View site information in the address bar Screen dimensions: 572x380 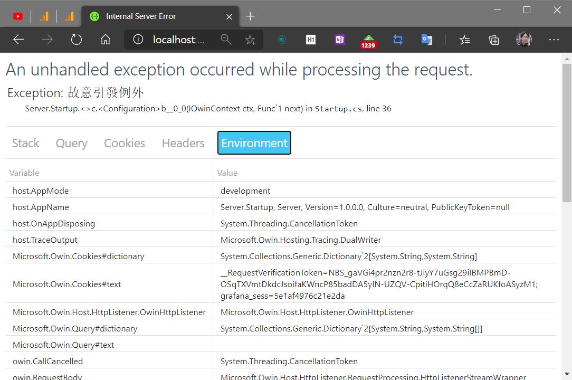(137, 39)
